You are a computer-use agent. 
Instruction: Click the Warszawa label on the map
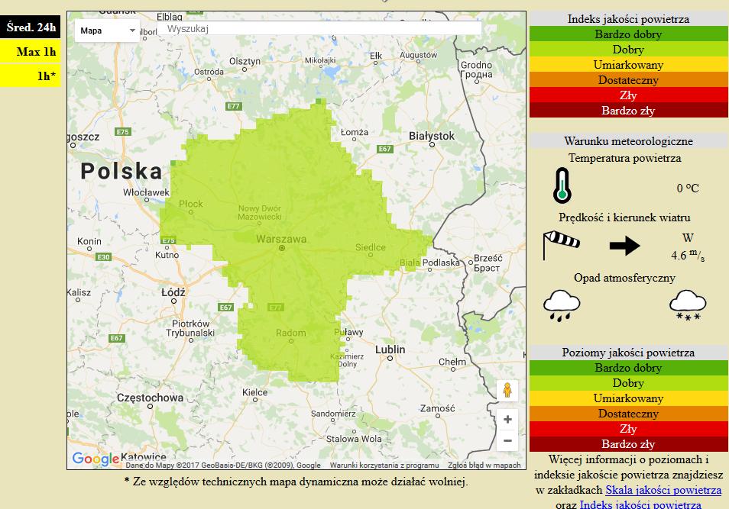281,239
